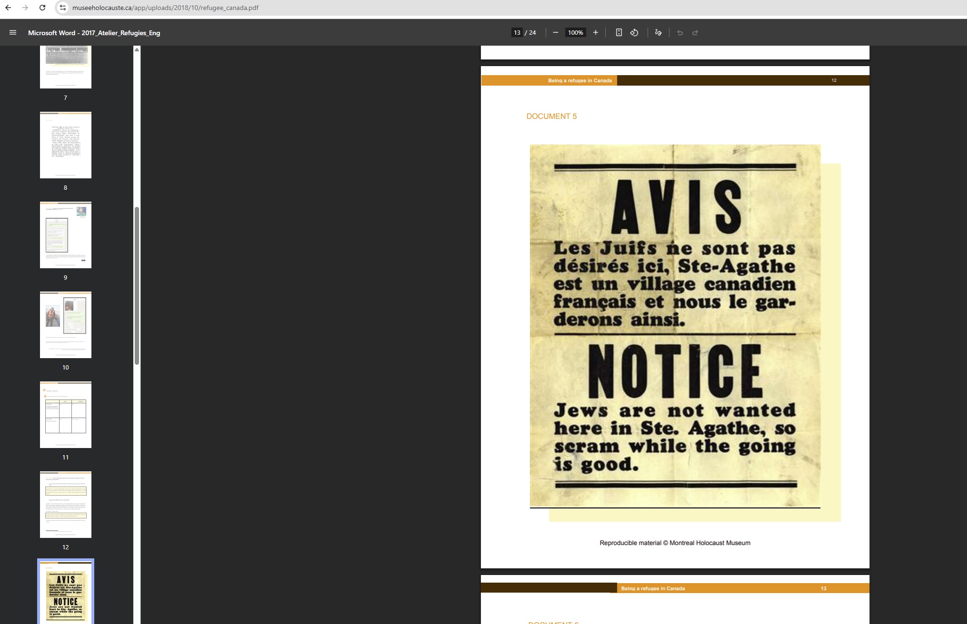967x624 pixels.
Task: Click the zoom out minus button
Action: pyautogui.click(x=555, y=33)
